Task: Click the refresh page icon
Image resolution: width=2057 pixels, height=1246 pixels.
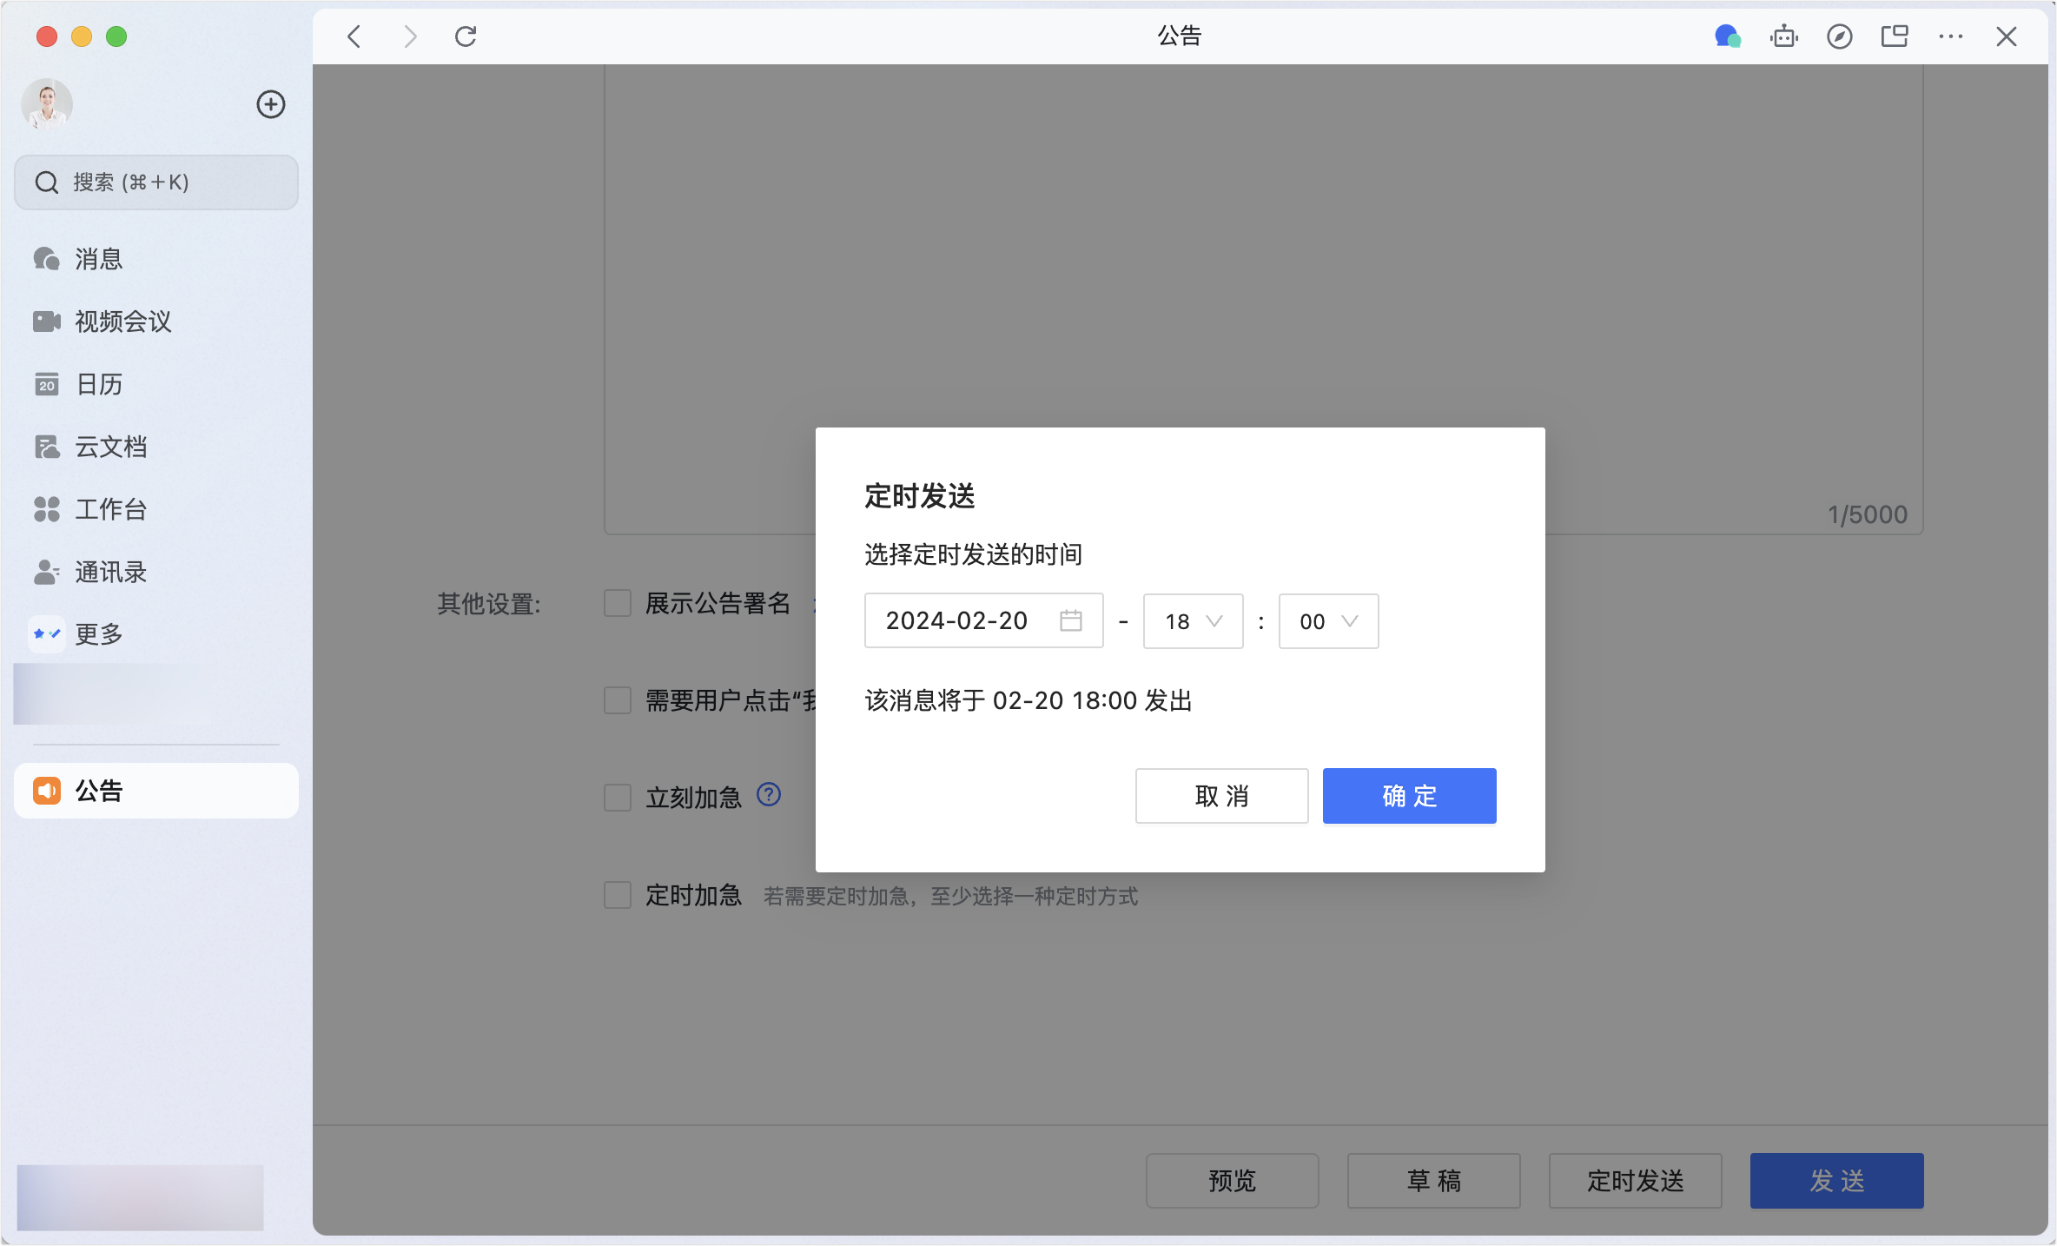Action: [x=466, y=36]
